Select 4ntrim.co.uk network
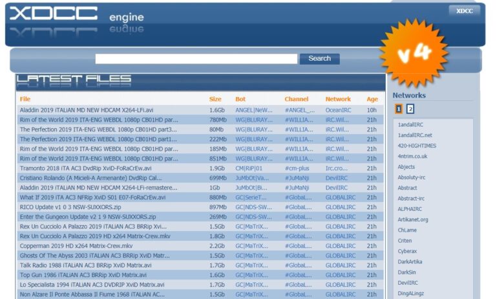 click(x=412, y=157)
